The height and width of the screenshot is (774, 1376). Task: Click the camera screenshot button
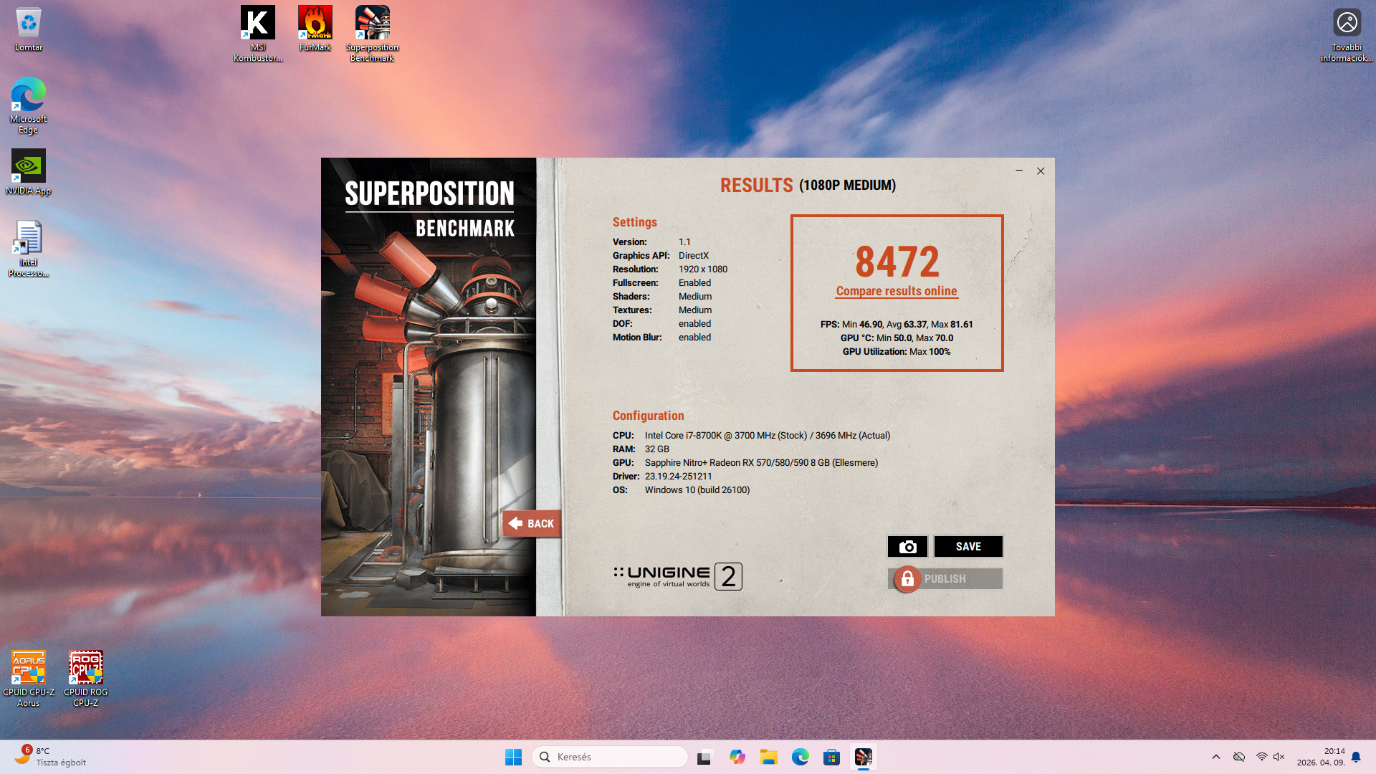point(907,547)
